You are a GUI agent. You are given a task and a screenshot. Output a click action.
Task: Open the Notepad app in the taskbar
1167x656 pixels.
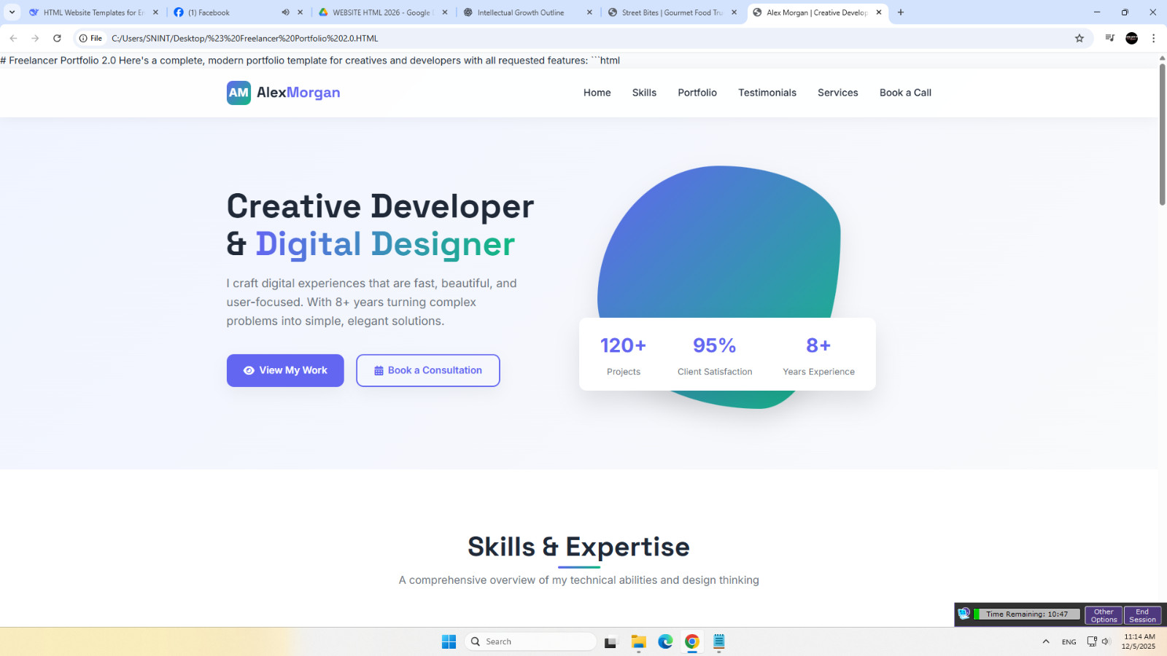point(719,641)
